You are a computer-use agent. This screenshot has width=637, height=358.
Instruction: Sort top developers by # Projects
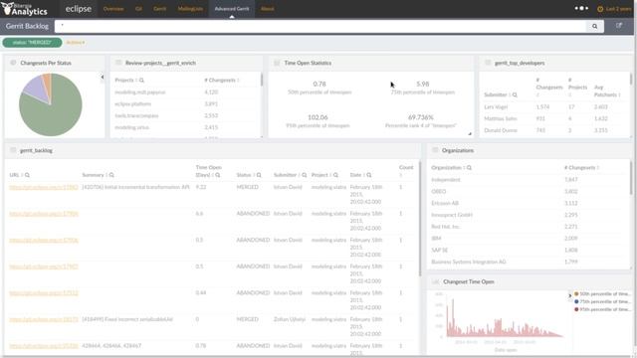(577, 88)
